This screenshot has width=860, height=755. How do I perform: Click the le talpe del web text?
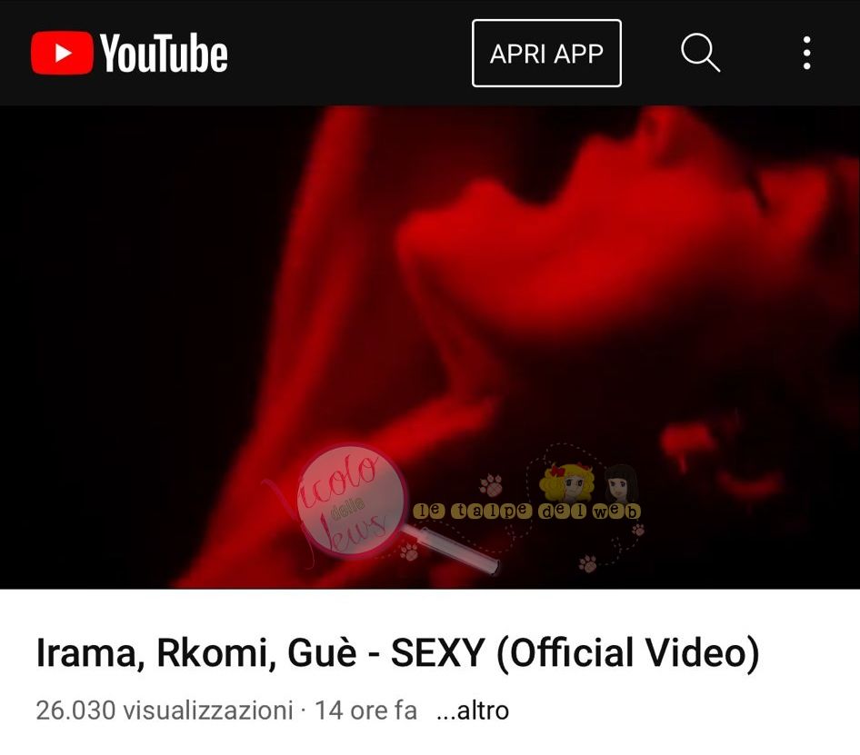[x=526, y=511]
